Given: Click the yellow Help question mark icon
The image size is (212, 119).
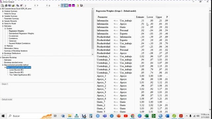Looking at the screenshot, I should coord(78,6).
